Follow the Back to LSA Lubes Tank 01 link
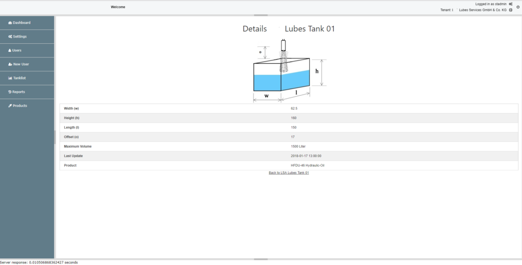Screen dimensions: 522x265 (289, 172)
